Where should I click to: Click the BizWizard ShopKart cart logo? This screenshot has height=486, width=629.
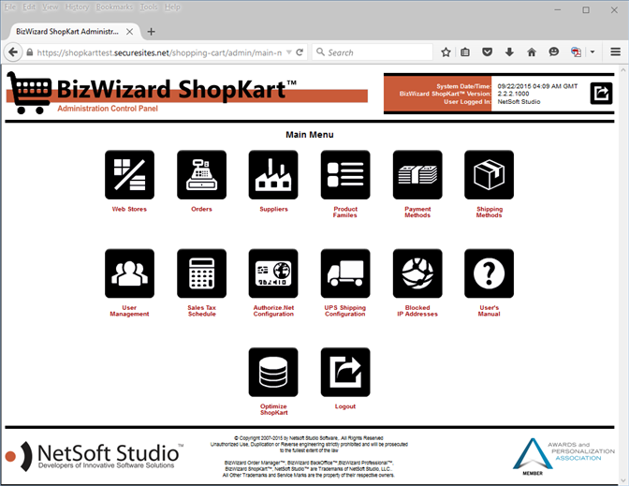pyautogui.click(x=29, y=93)
